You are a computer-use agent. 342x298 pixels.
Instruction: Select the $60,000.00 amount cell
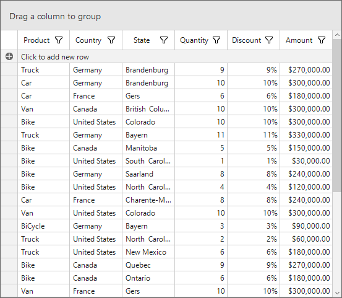click(x=306, y=239)
